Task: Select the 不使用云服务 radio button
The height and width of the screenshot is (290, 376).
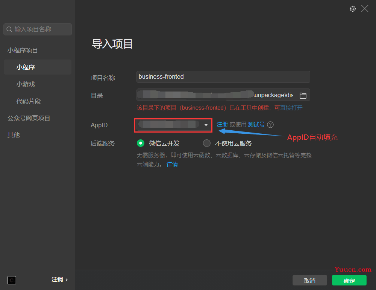Action: coord(207,143)
